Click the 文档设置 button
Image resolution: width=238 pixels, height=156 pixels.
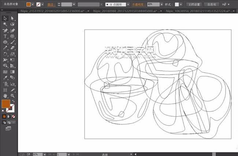tap(194, 4)
